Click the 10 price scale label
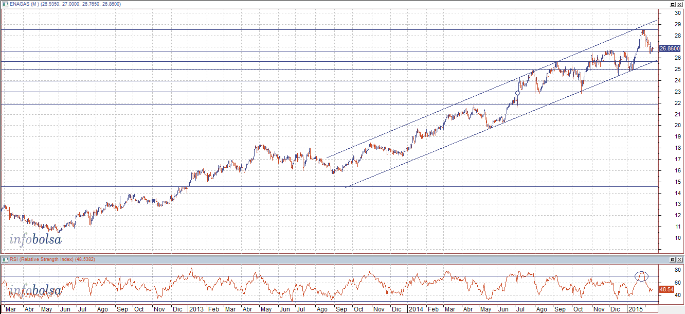This screenshot has height=314, width=685. click(678, 238)
